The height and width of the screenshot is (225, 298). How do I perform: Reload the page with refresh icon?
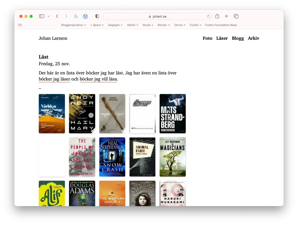tap(208, 16)
